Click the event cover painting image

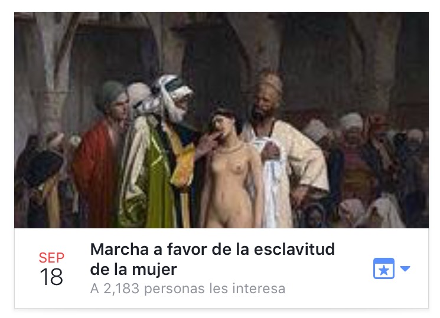click(221, 120)
